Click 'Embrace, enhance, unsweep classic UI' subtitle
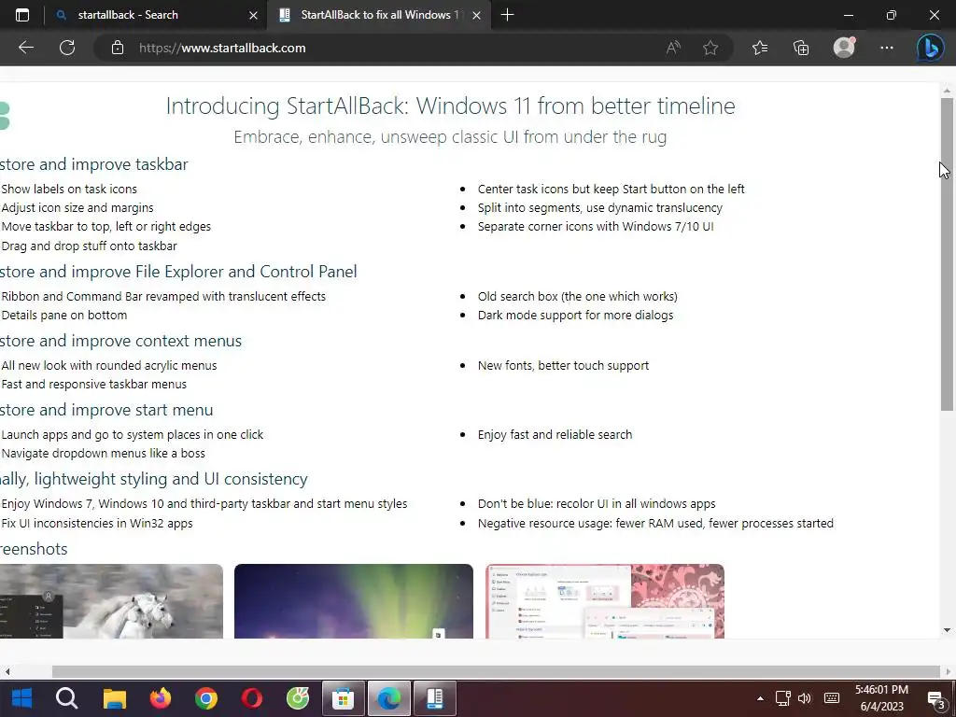 click(450, 137)
